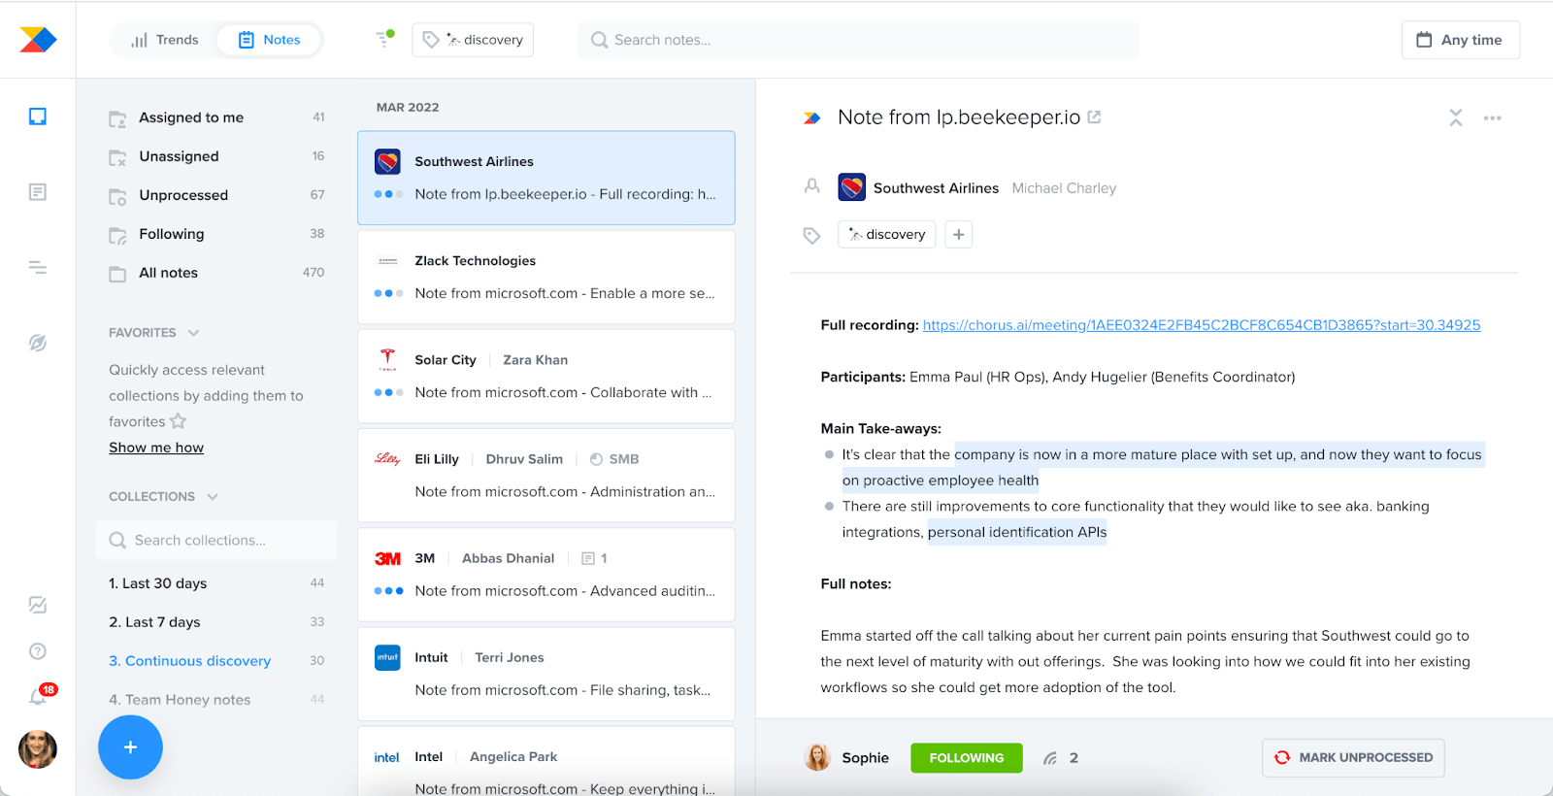1553x796 pixels.
Task: Select the Following folder
Action: (216, 234)
